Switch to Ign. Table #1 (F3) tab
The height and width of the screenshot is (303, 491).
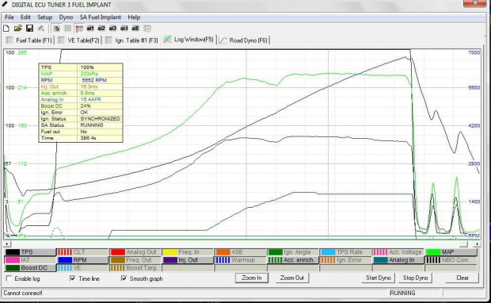(131, 40)
